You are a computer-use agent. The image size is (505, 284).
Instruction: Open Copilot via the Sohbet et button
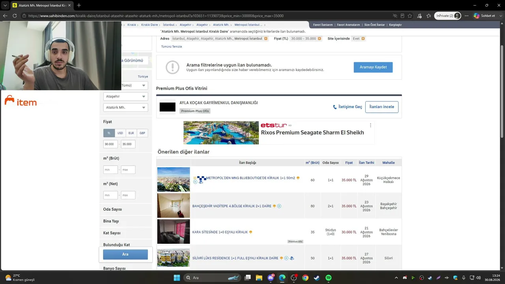click(x=484, y=16)
